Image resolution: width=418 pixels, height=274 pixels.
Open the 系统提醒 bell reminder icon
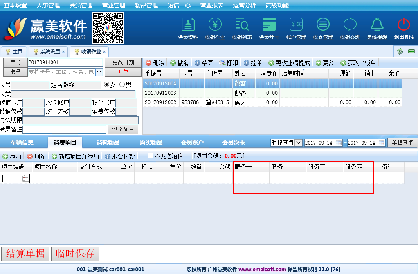click(377, 25)
